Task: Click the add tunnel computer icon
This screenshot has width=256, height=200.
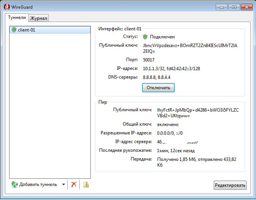Action: click(14, 184)
